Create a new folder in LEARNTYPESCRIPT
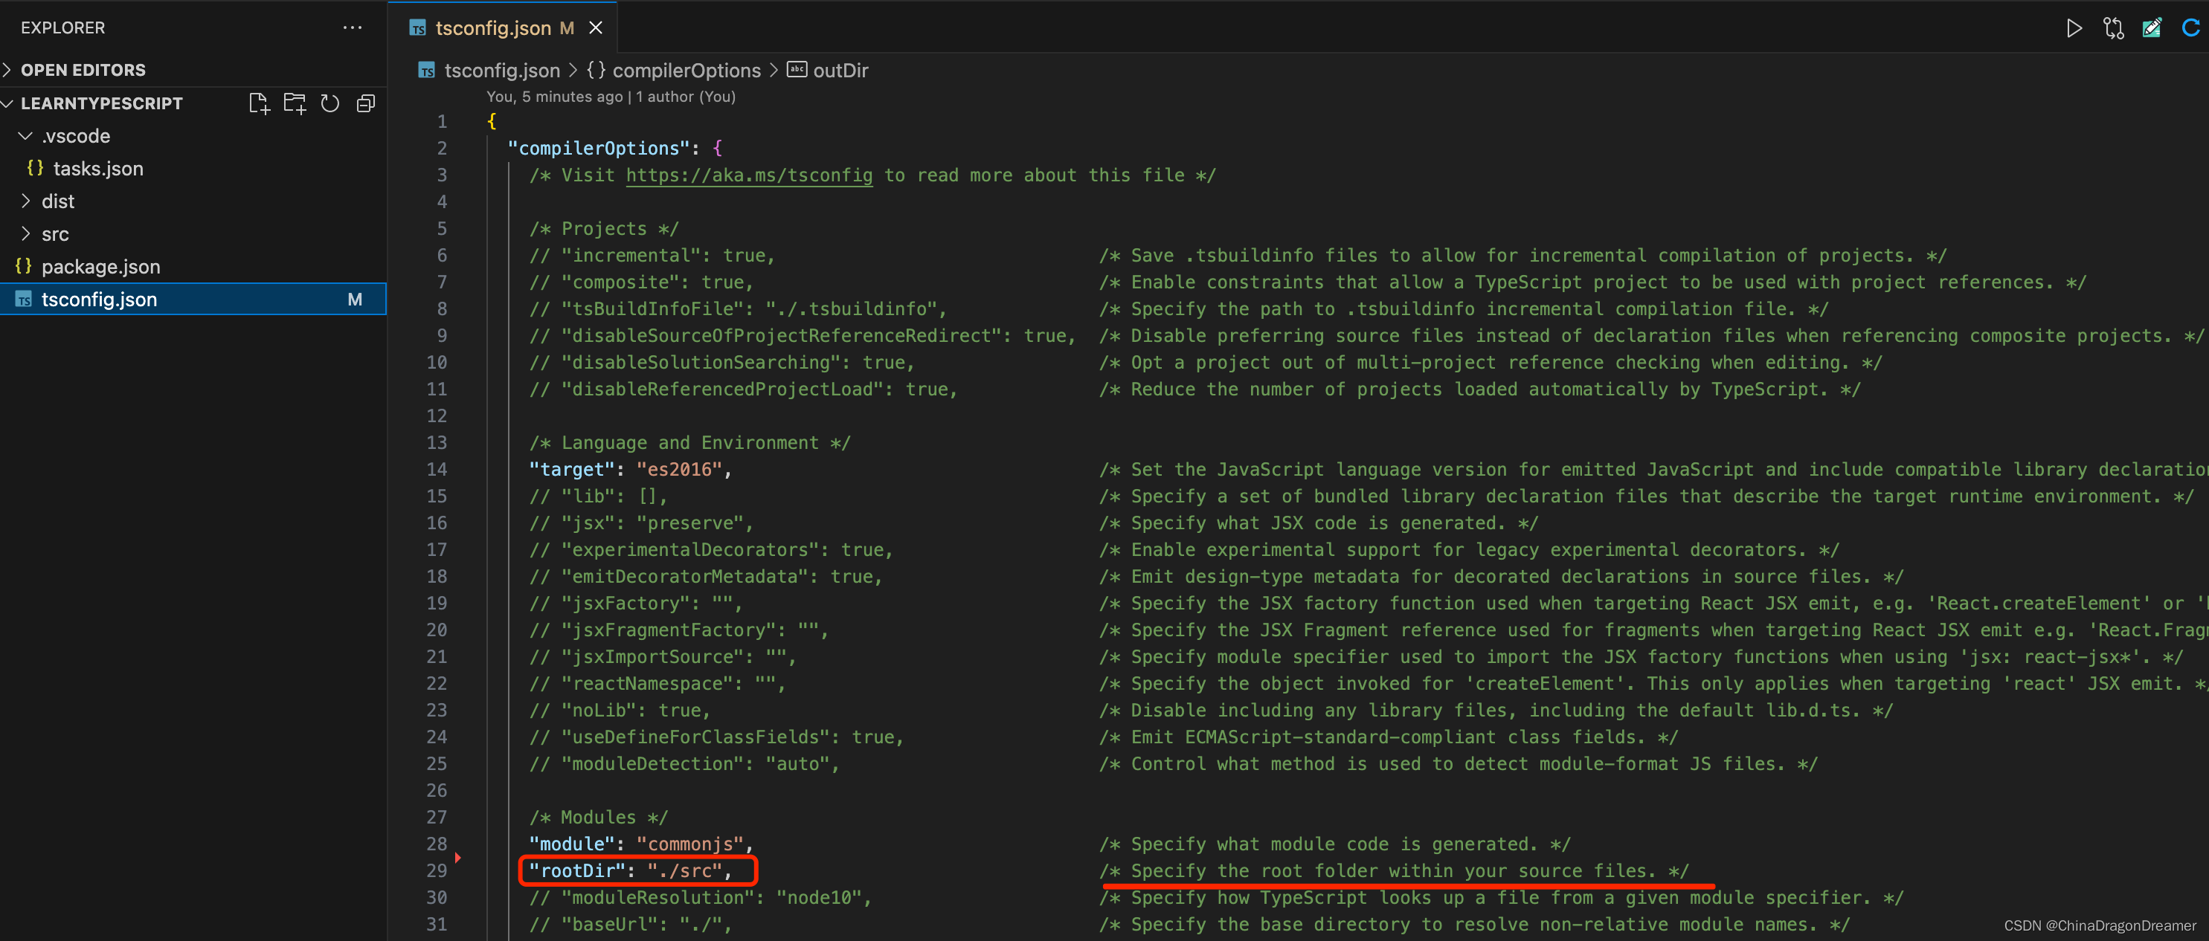 click(x=294, y=104)
